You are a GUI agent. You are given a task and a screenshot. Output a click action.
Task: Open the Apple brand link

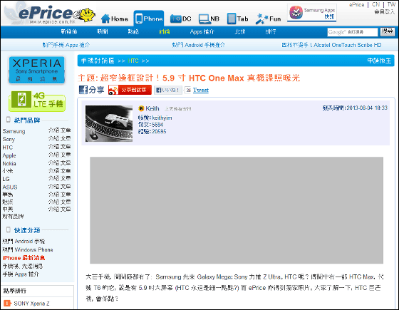tap(9, 155)
